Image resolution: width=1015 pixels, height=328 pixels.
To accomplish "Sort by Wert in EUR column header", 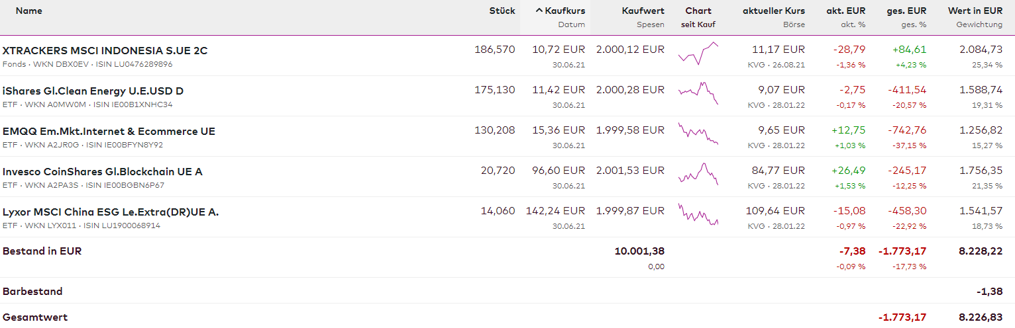I will click(975, 11).
